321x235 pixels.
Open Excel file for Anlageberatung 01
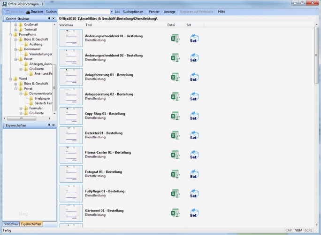click(x=175, y=77)
